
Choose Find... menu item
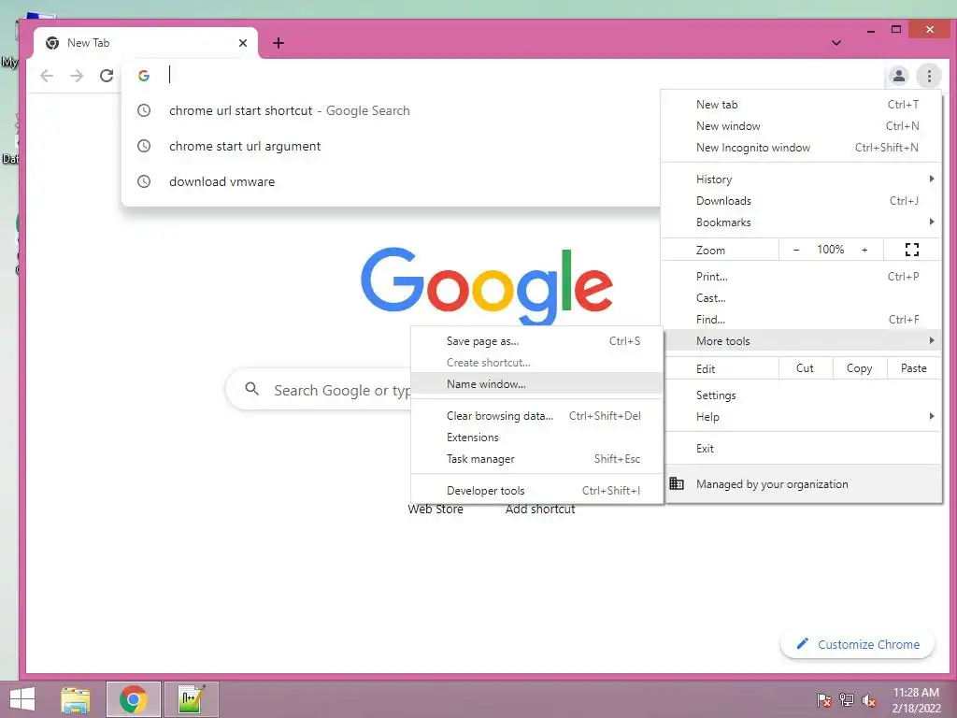point(801,320)
